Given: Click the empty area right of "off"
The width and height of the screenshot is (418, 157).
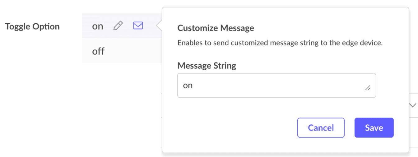Looking at the screenshot, I should click(134, 51).
